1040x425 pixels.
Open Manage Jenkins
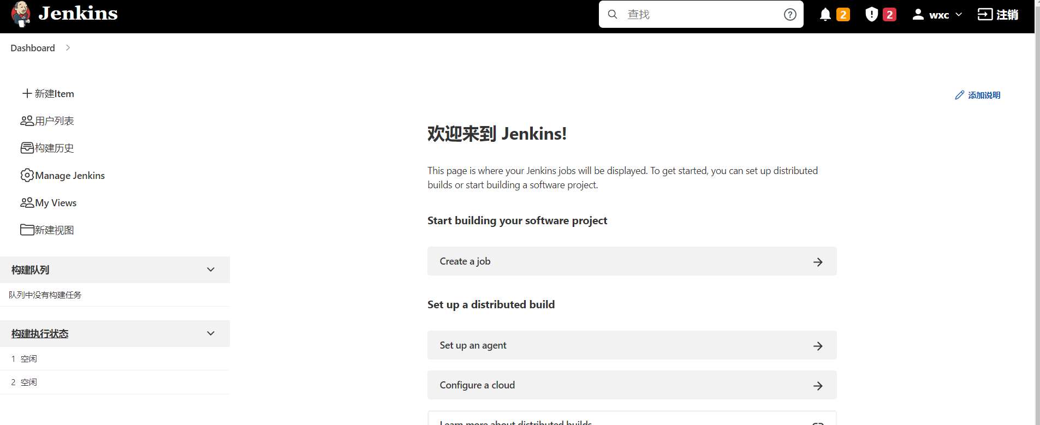coord(70,176)
